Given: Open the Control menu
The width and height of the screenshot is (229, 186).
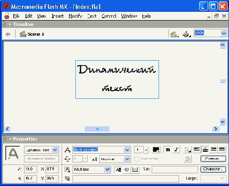Looking at the screenshot, I should [109, 16].
